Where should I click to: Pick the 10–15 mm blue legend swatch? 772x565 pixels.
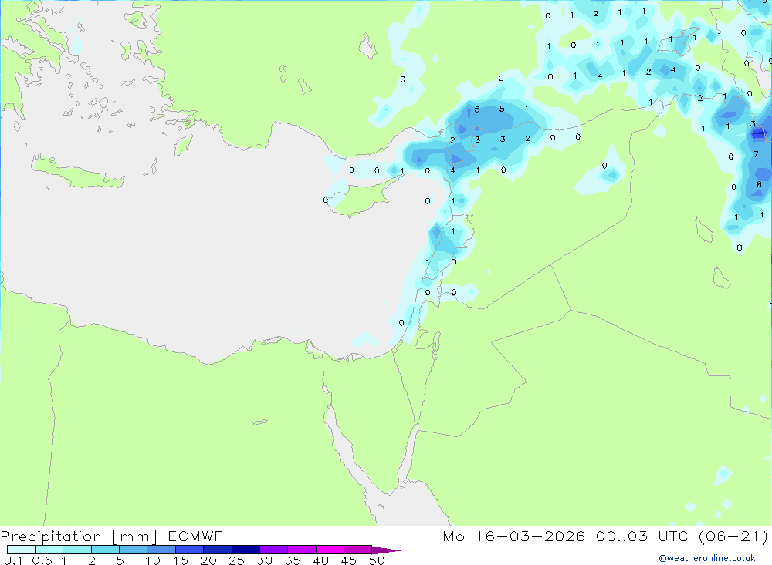(x=161, y=550)
